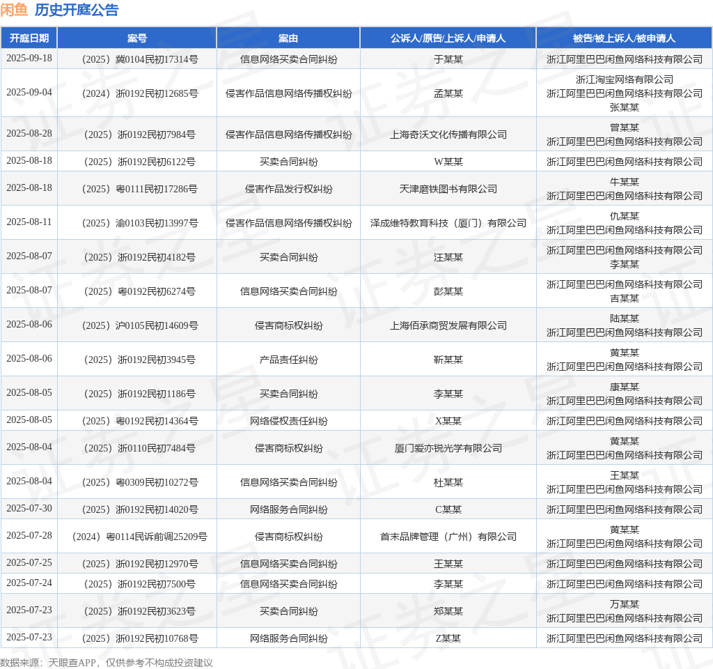Click the 案由 column header
This screenshot has height=669, width=713.
pyautogui.click(x=288, y=38)
